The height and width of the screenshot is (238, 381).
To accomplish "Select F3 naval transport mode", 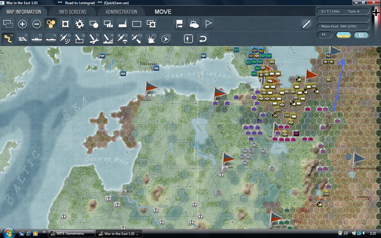I will [37, 39].
